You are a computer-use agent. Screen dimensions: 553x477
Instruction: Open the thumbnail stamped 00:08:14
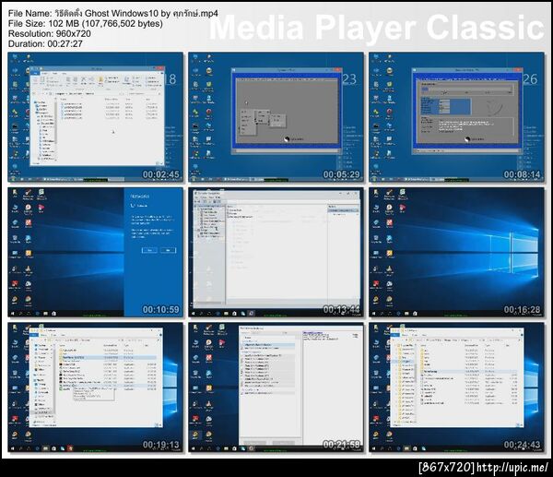click(x=457, y=117)
